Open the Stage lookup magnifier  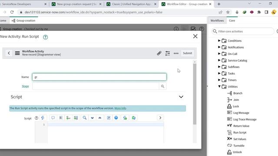coord(162,86)
